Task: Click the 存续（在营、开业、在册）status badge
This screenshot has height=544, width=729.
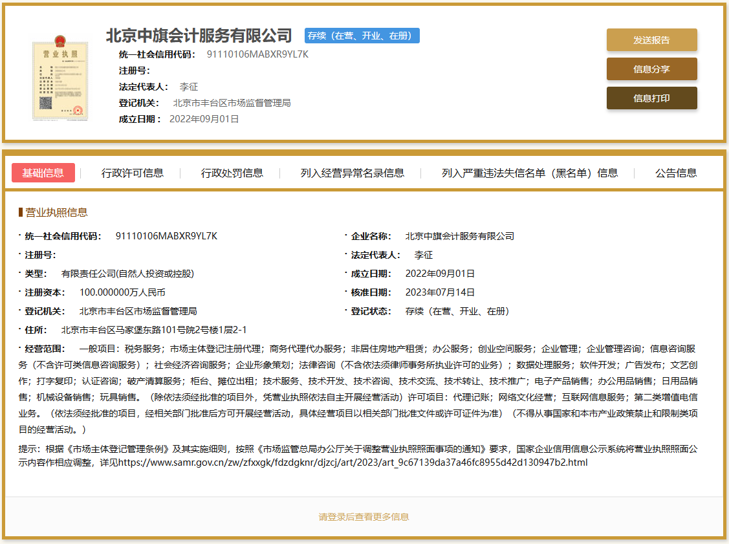Action: (x=362, y=36)
